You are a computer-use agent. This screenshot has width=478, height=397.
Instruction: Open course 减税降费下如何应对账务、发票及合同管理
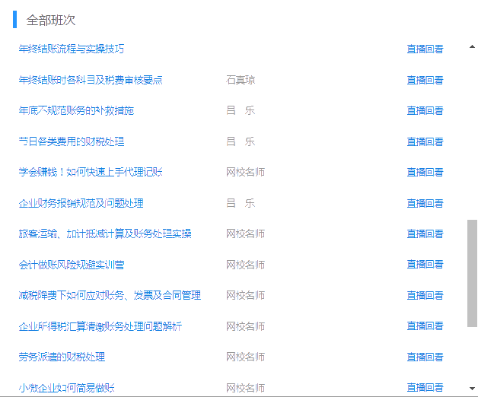pos(110,295)
